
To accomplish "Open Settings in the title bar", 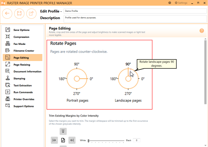I will (181, 3).
